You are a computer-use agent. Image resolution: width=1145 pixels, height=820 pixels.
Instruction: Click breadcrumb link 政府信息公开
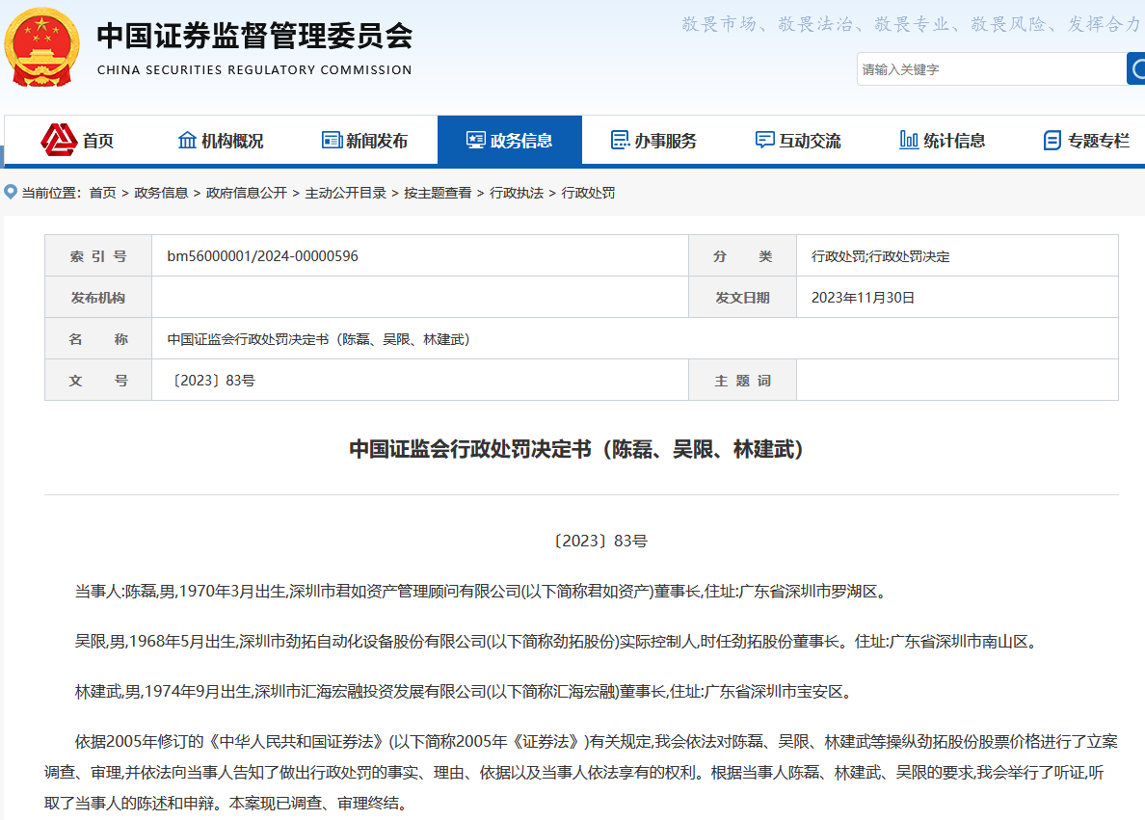click(x=247, y=193)
